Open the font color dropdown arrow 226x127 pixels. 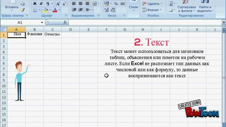coord(59,10)
